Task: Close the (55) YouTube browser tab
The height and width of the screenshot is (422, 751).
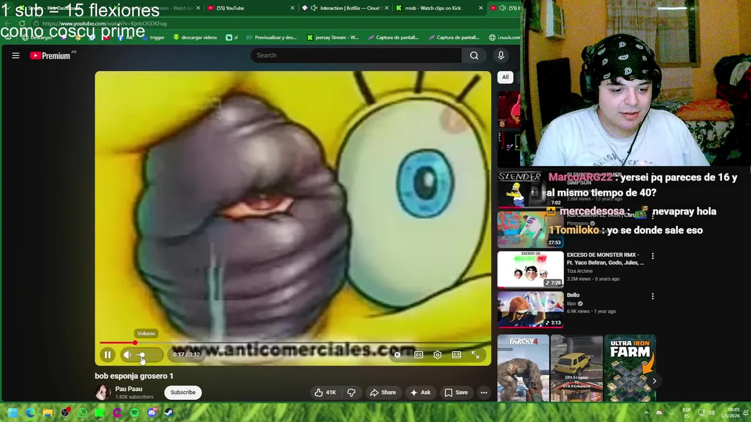Action: (x=292, y=8)
